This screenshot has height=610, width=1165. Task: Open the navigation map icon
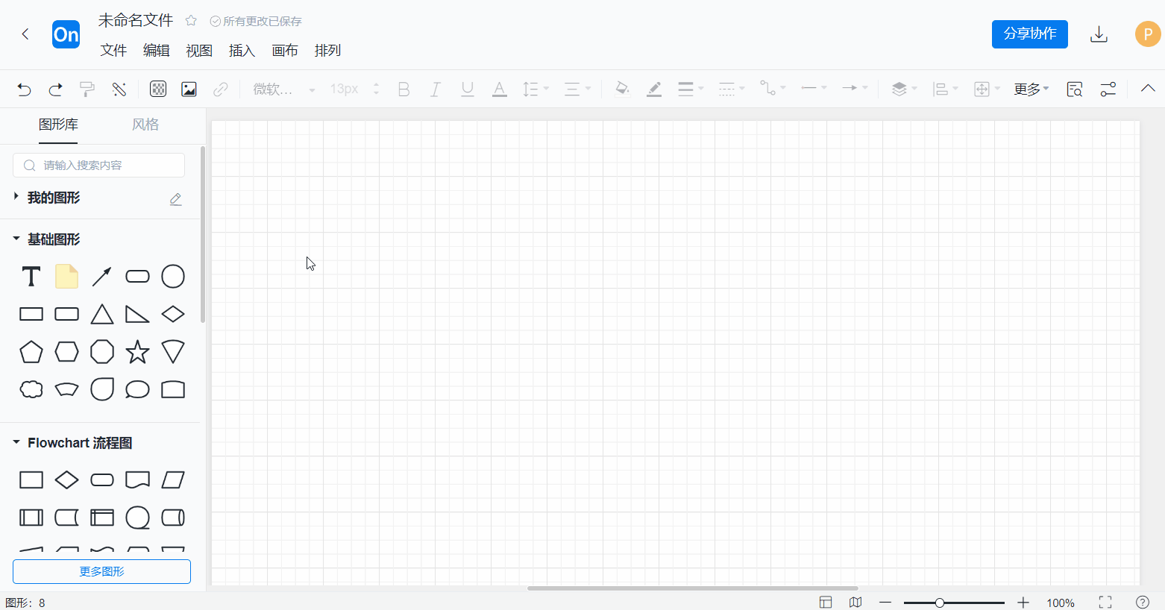(855, 602)
